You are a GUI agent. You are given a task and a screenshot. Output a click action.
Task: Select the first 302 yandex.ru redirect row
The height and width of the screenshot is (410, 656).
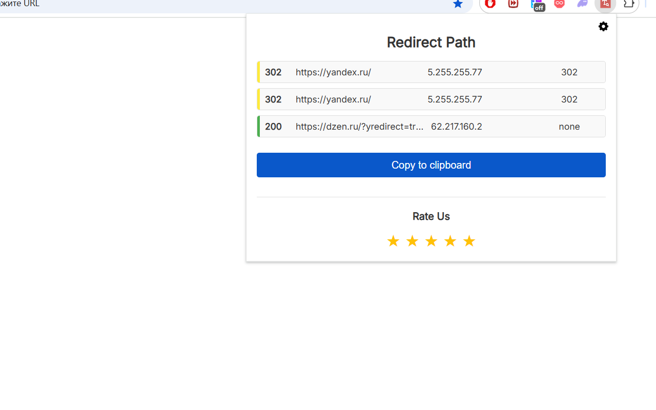coord(431,72)
